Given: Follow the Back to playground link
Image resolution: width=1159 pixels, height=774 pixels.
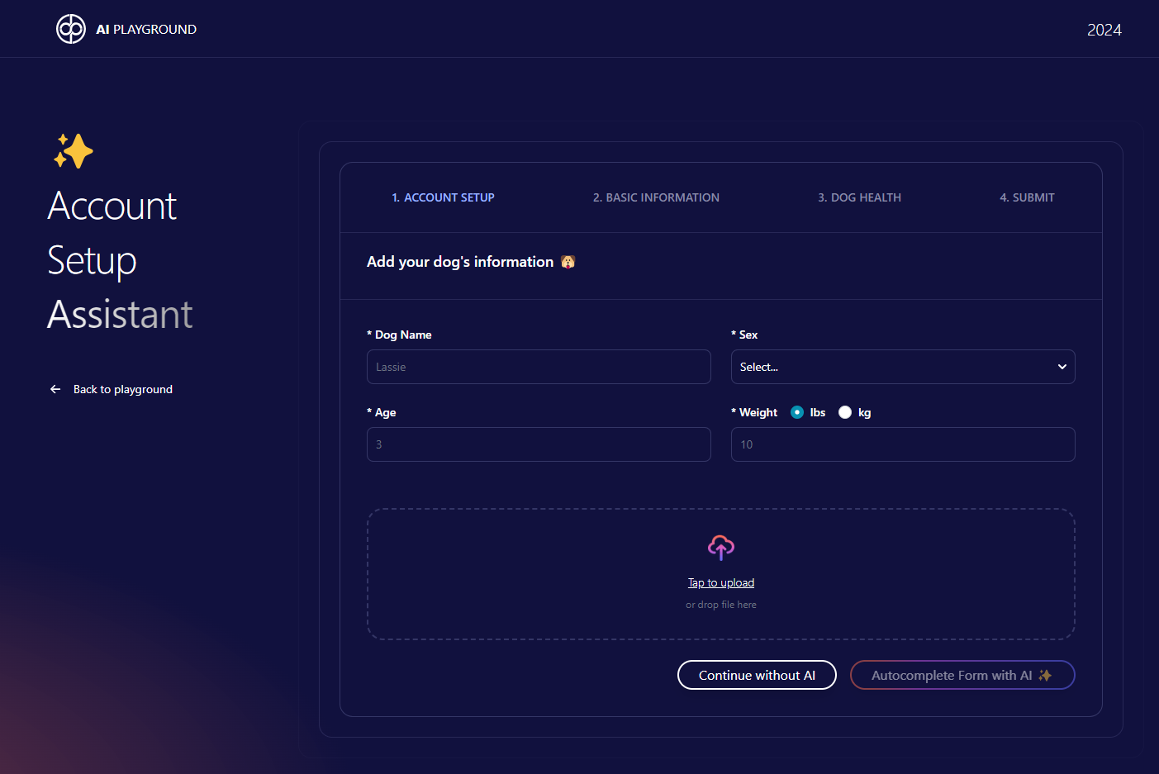Looking at the screenshot, I should (112, 389).
